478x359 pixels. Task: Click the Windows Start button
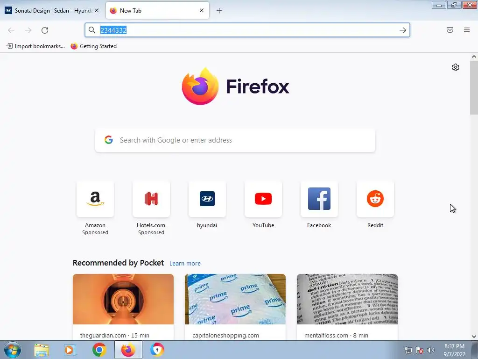[13, 350]
